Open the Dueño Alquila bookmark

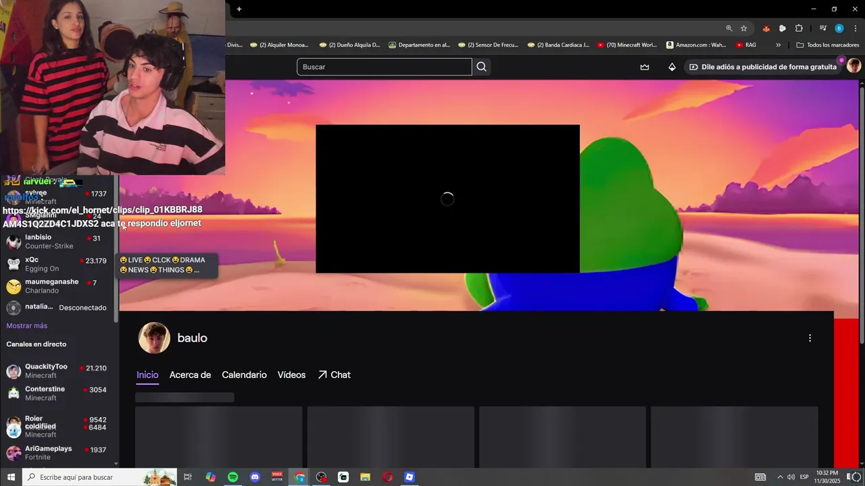click(350, 45)
